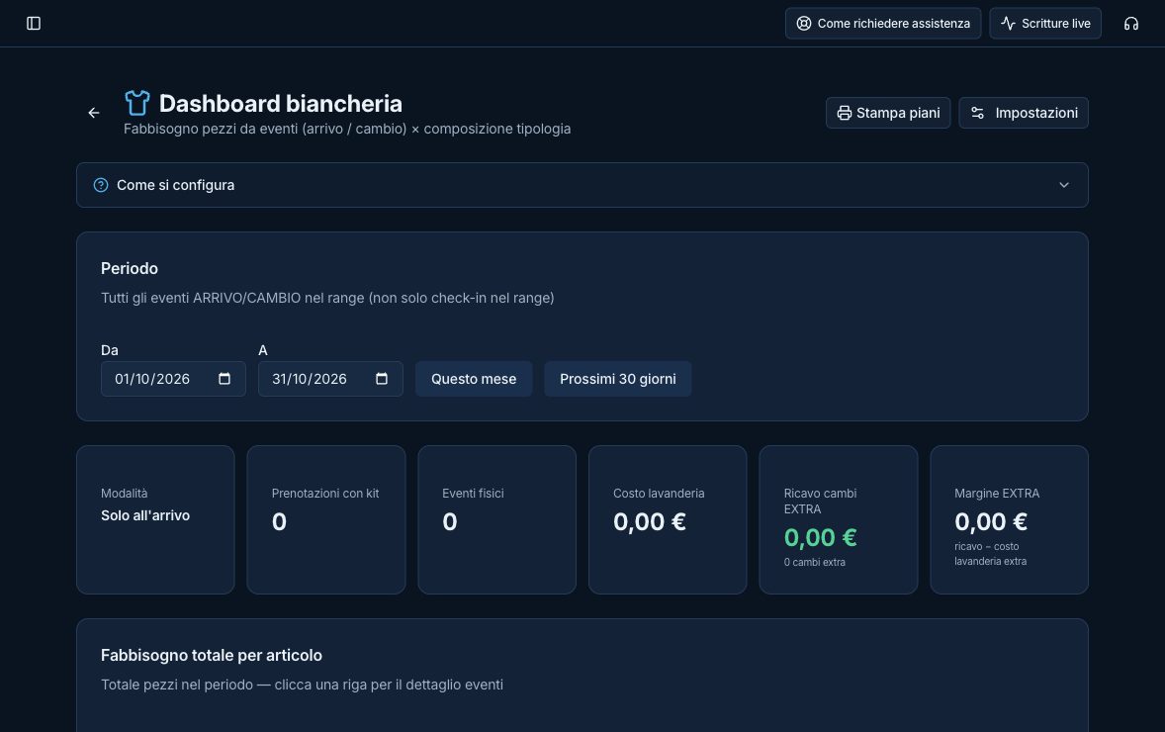Click the Fabbisogno totale per articolo heading
1165x732 pixels.
tap(212, 656)
